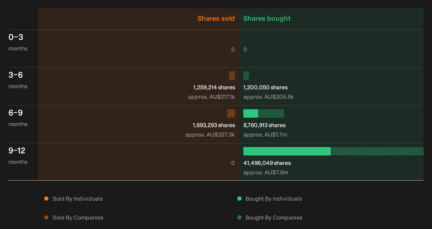Viewport: 432px width, 229px height.
Task: Click the 1,693,293 shares sold value
Action: [x=214, y=125]
